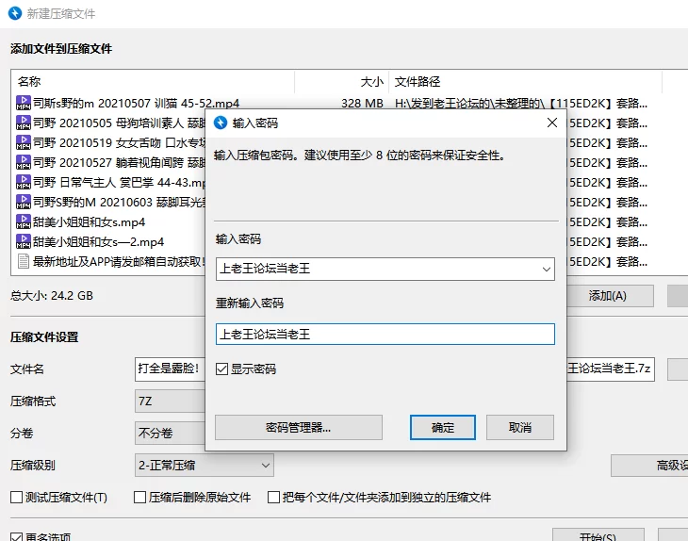
Task: Select MP4 icon of 甜美小姐姐和女s—2.mp4
Action: click(24, 241)
